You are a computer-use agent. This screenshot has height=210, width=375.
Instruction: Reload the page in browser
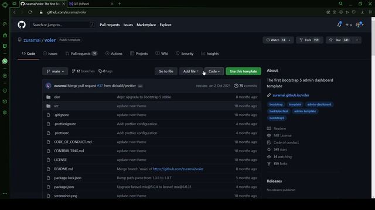point(30,12)
